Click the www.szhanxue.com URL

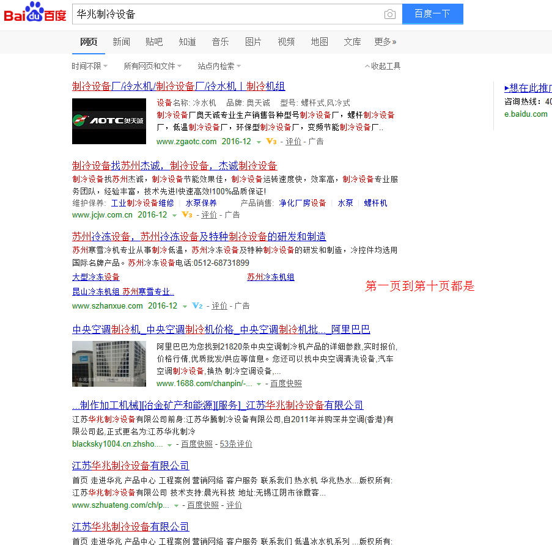[x=108, y=305]
